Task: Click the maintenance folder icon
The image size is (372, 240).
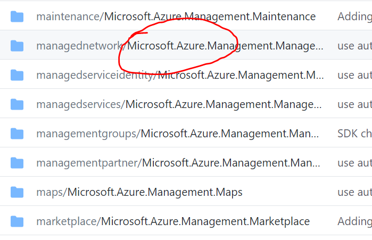Action: [x=17, y=16]
